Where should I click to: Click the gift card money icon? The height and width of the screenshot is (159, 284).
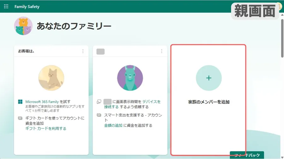tap(20, 118)
